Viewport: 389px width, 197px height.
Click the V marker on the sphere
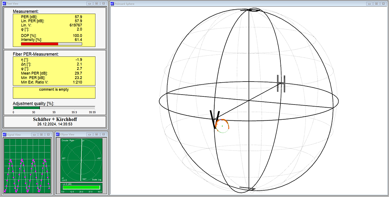click(x=215, y=120)
